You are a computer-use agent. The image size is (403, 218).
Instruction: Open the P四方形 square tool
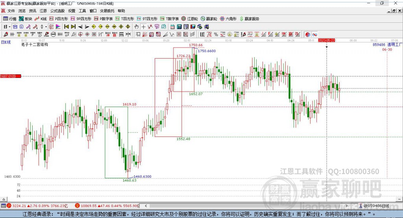[x=59, y=19]
